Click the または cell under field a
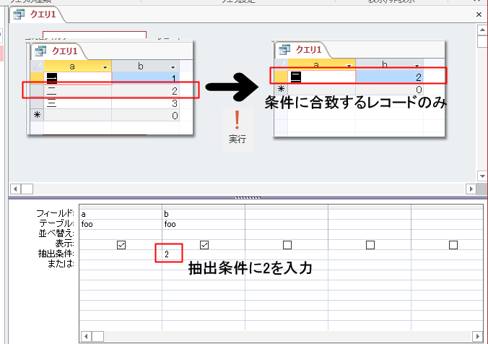This screenshot has height=344, width=488. click(x=121, y=265)
